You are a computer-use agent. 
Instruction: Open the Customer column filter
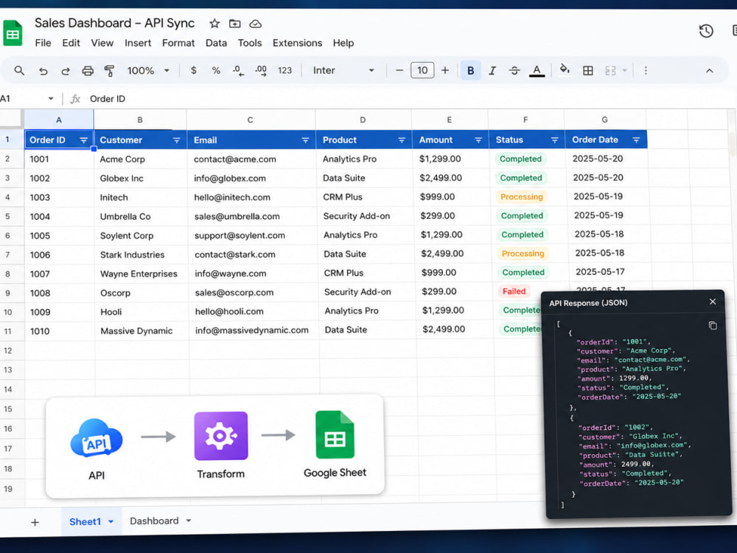[177, 140]
